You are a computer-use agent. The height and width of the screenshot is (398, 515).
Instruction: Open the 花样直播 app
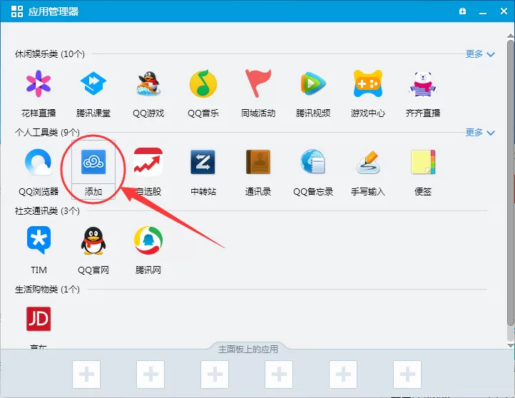click(x=39, y=83)
